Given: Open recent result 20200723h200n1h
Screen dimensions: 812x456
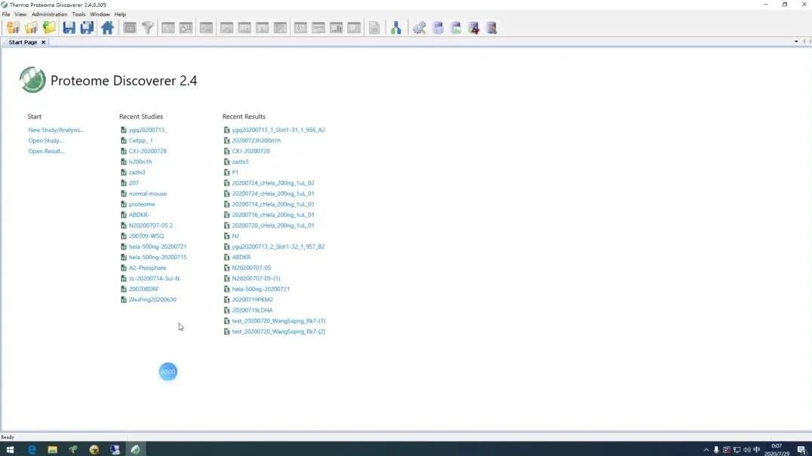Looking at the screenshot, I should 257,141.
